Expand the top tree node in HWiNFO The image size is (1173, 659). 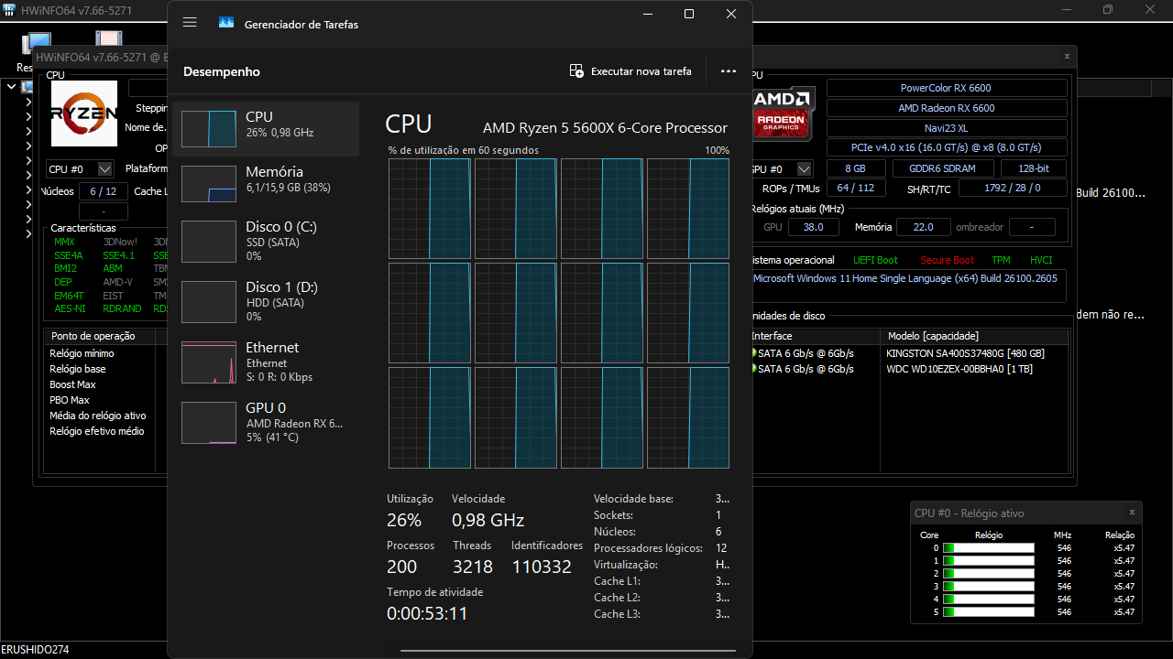pyautogui.click(x=11, y=87)
